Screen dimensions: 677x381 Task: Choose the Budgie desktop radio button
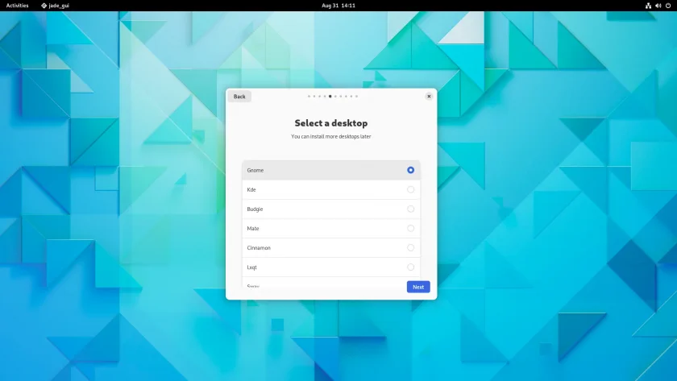tap(410, 209)
